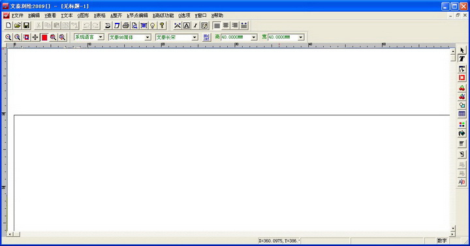Screen dimensions: 470x246
Task: Open print preview with the magnifier page icon
Action: coord(135,25)
